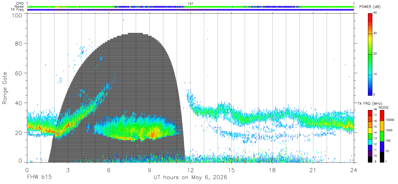Screen dimensions: 398x184
Task: Click the Noise color strip above the plot
Action: pos(191,6)
